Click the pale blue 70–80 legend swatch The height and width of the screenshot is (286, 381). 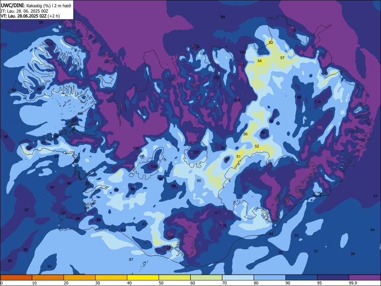[238, 278]
